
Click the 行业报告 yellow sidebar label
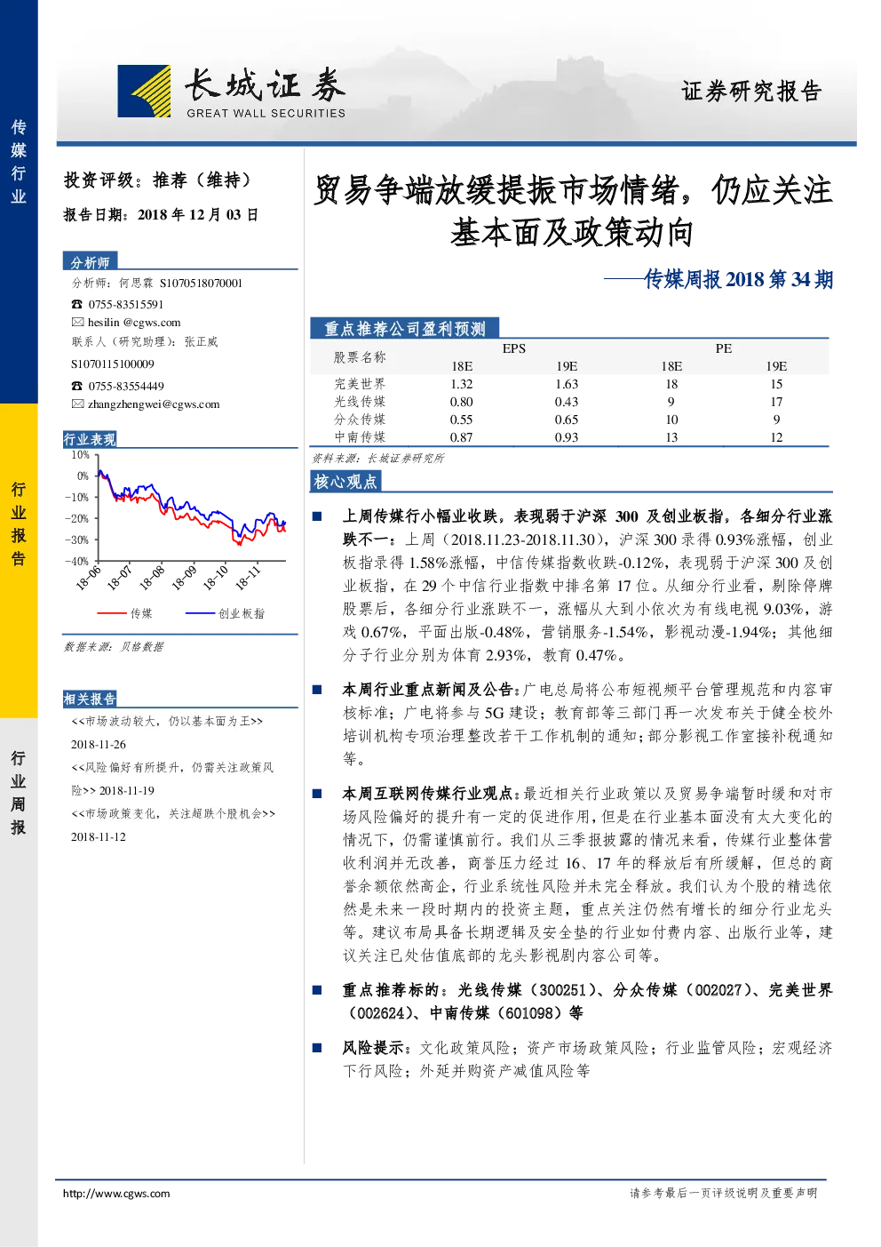(x=19, y=524)
